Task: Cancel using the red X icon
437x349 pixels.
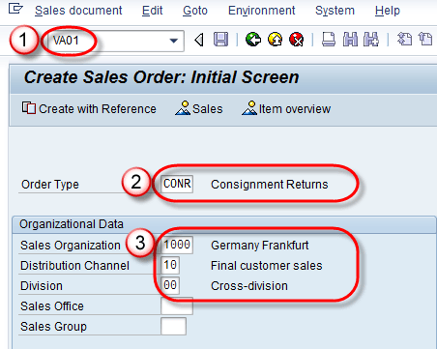Action: point(297,40)
